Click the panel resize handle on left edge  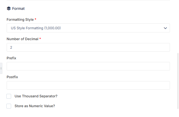click(x=1, y=68)
